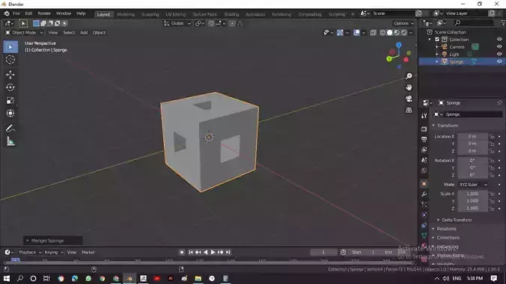
Task: Switch to the Modeling workspace tab
Action: tap(126, 14)
